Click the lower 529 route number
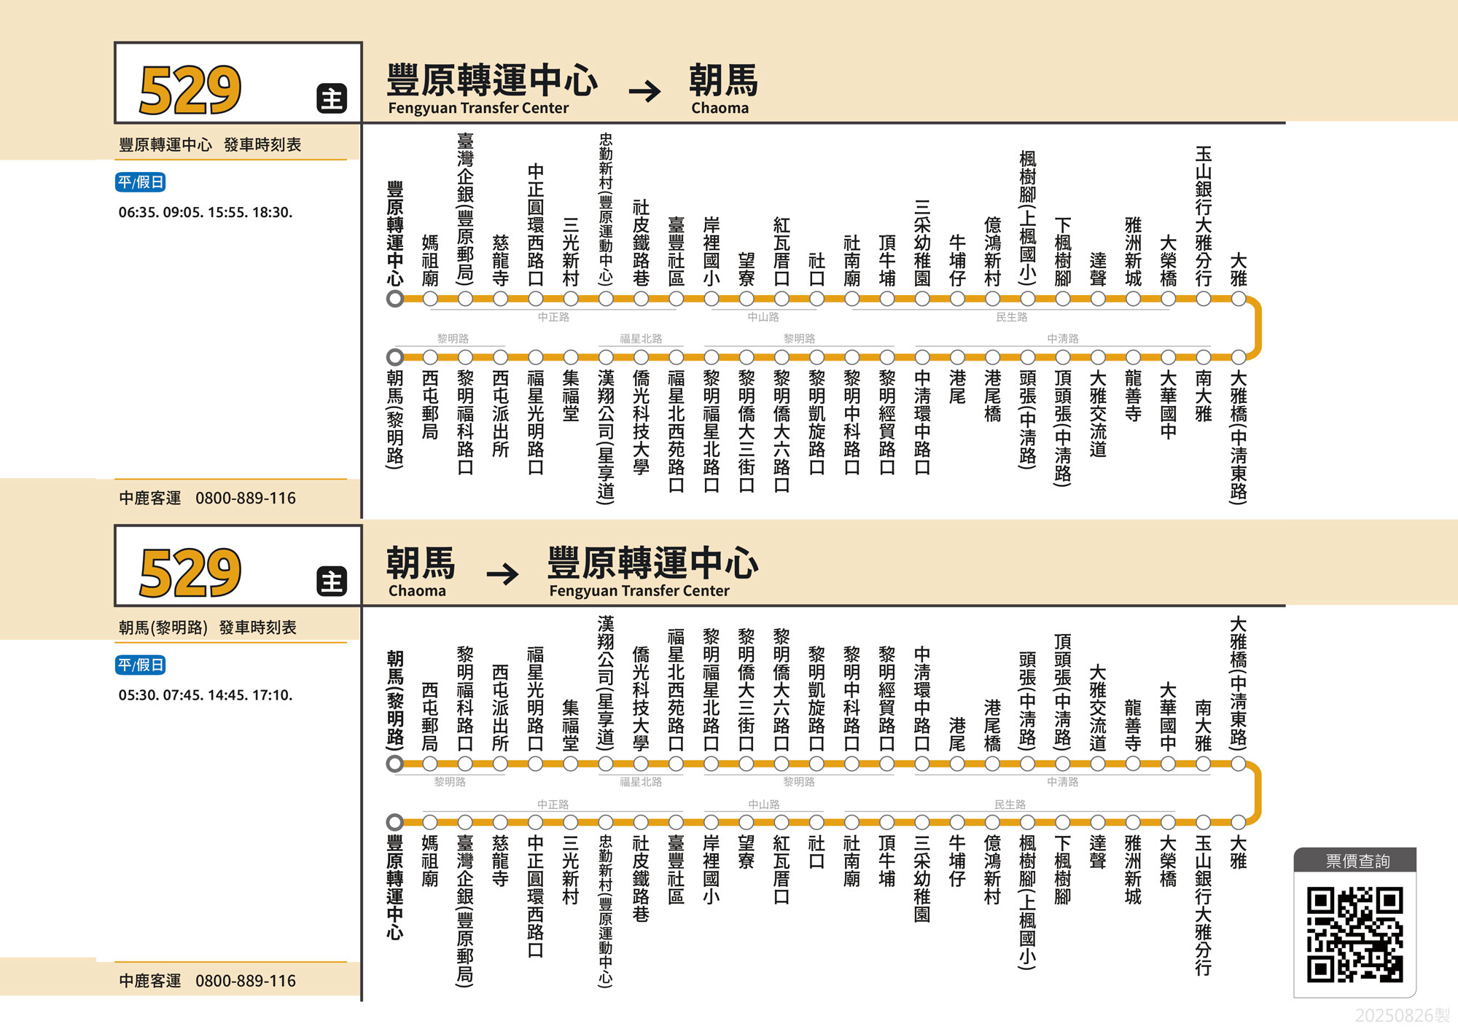1458x1029 pixels. [x=190, y=574]
